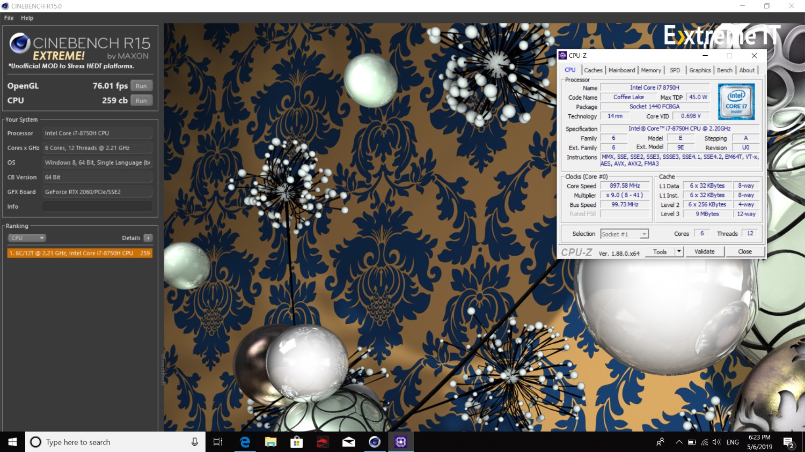Screen dimensions: 805x452
Task: Open the File menu in Cinebench
Action: [9, 18]
